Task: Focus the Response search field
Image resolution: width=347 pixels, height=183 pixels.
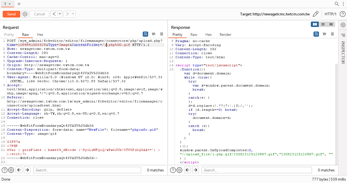Action: (x=256, y=170)
